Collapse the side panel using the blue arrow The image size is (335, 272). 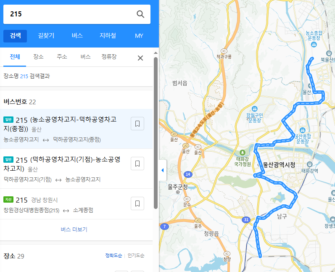163,170
